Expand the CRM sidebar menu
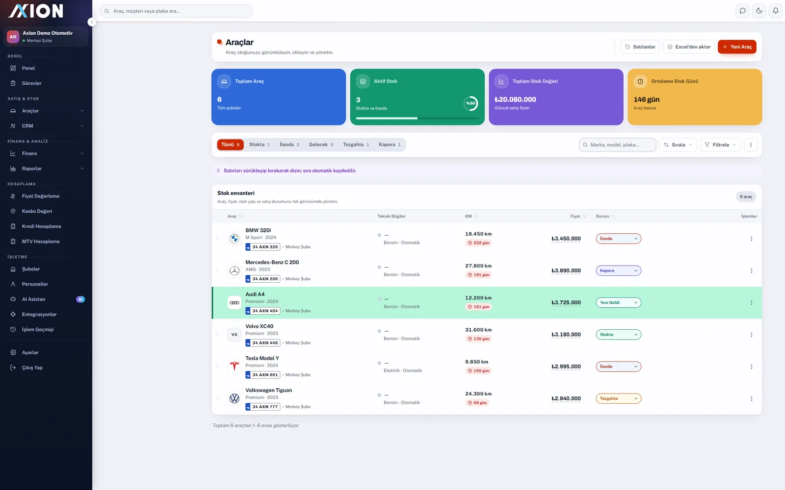785x490 pixels. pos(46,126)
